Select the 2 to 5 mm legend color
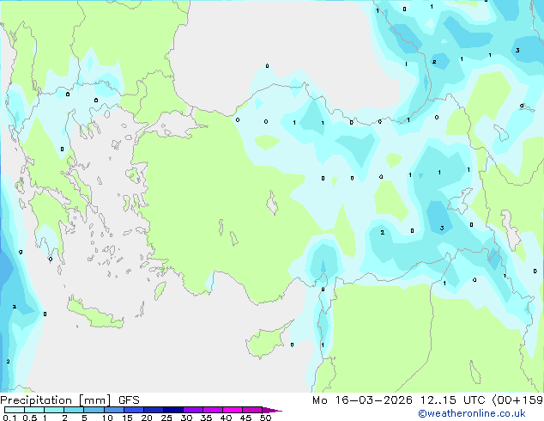Screen dimensions: 544x421 click(74, 410)
